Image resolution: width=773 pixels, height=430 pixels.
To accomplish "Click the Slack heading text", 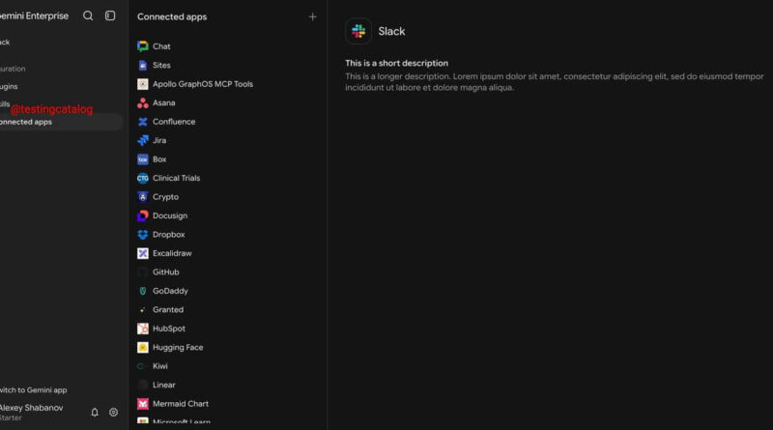I will point(391,31).
